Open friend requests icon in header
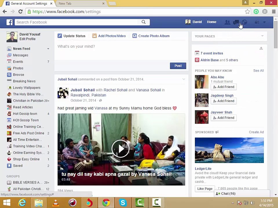278x208 pixels. coord(227,22)
